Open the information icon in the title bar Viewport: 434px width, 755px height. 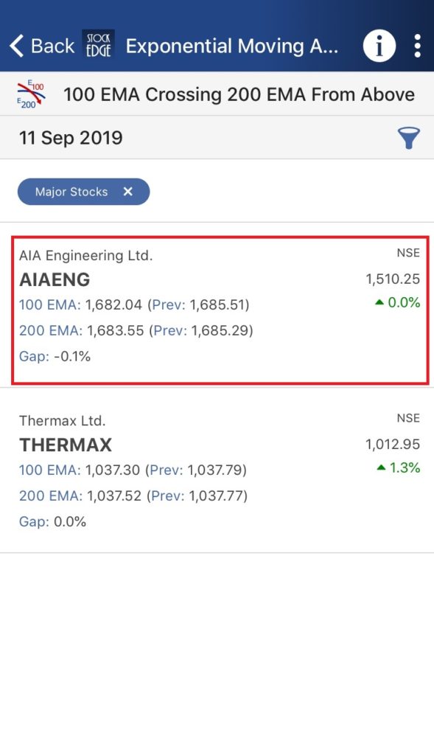(379, 46)
